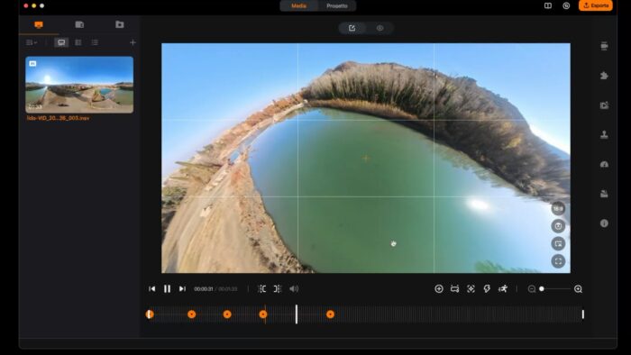
Task: Click the current time readout 00:00:31
Action: [x=203, y=289]
